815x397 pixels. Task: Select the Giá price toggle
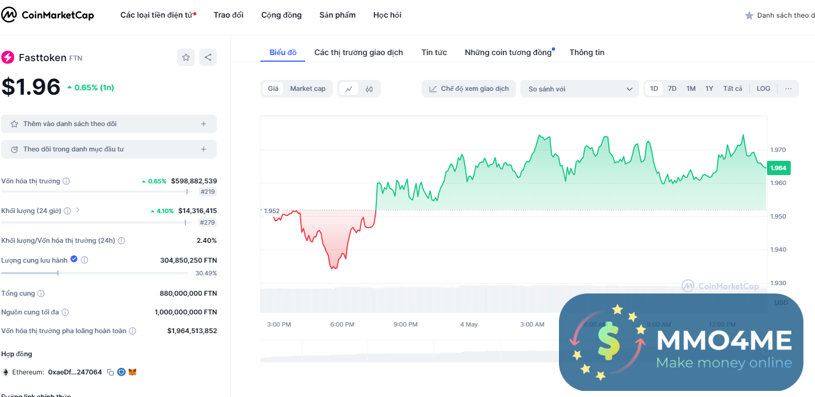tap(273, 89)
